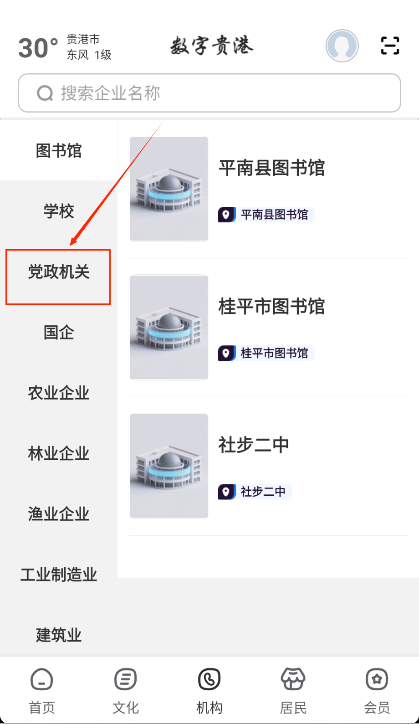Open the 平南县图书馆 listing title

click(271, 168)
